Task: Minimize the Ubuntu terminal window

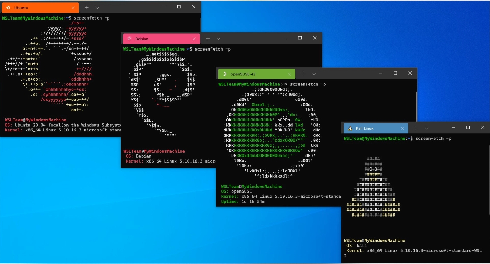Action: pos(164,7)
